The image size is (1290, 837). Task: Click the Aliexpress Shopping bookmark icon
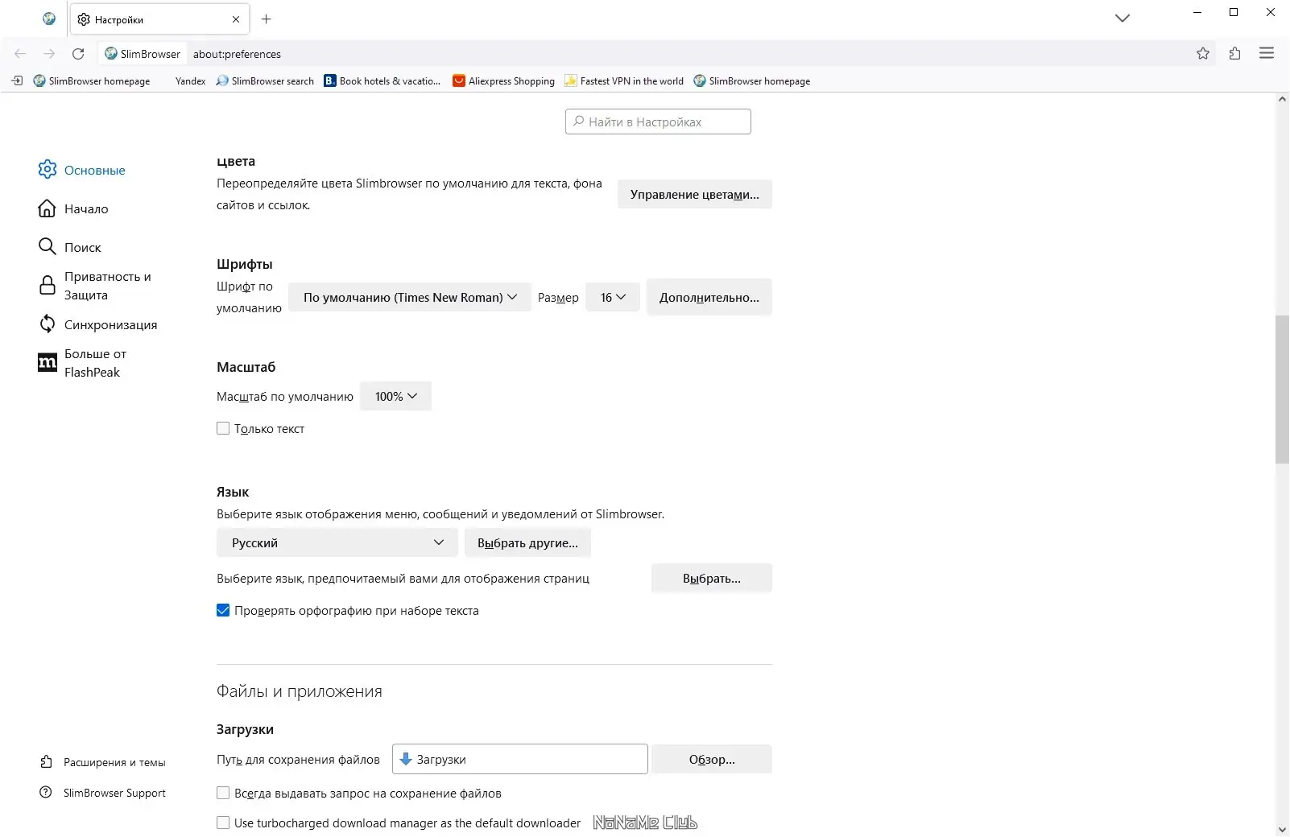coord(460,80)
